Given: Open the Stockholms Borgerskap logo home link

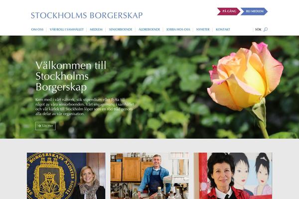Looking at the screenshot, I should 87,15.
